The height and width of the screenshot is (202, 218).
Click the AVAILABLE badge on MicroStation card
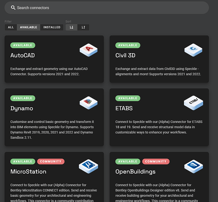23,162
